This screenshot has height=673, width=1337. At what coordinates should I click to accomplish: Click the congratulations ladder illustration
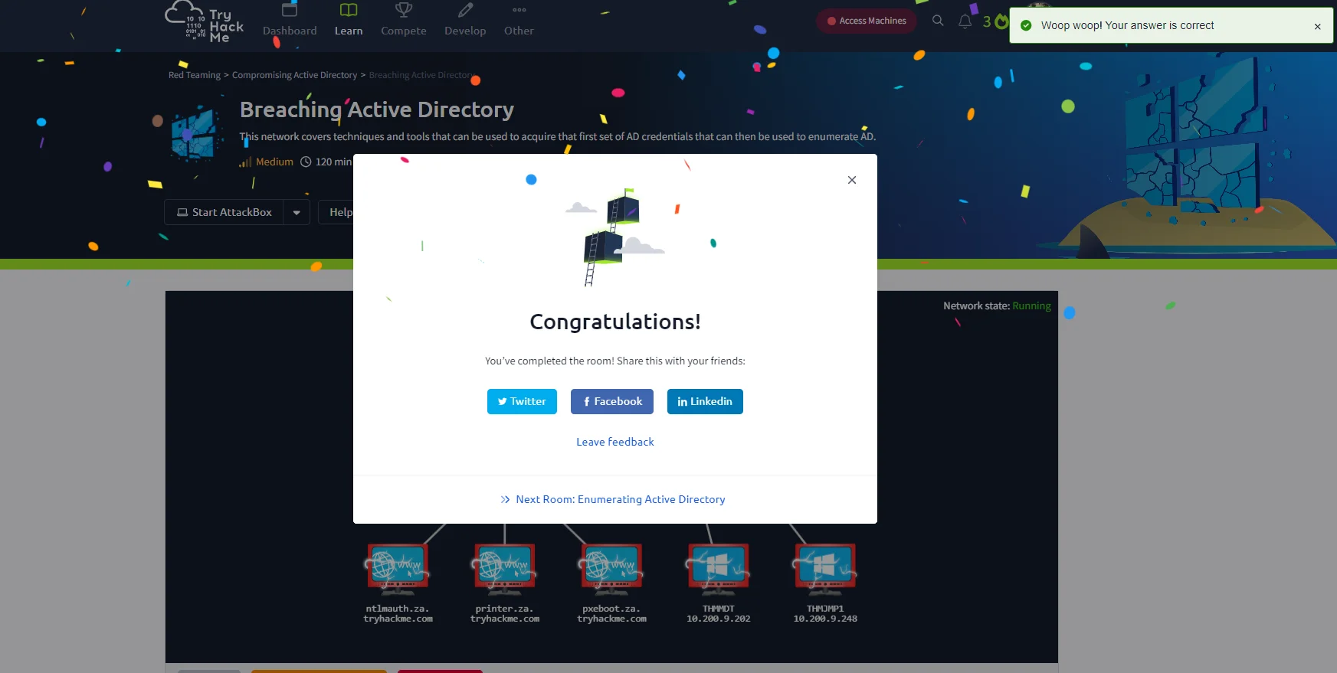[614, 237]
